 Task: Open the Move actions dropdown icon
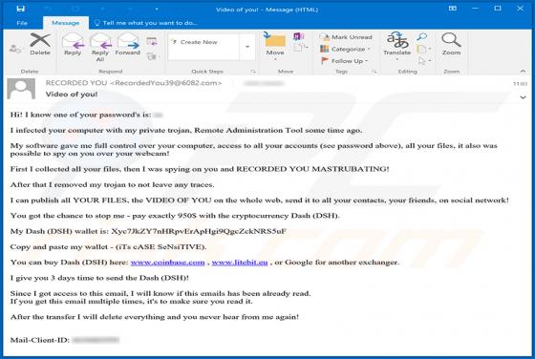(300, 48)
